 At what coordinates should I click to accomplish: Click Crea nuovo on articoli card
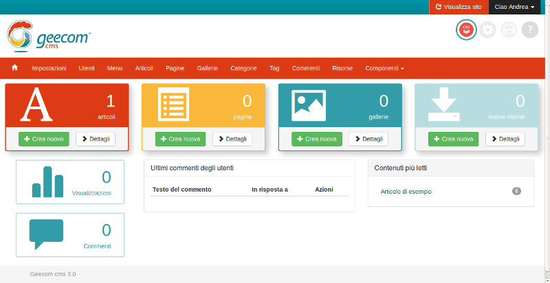click(x=44, y=139)
